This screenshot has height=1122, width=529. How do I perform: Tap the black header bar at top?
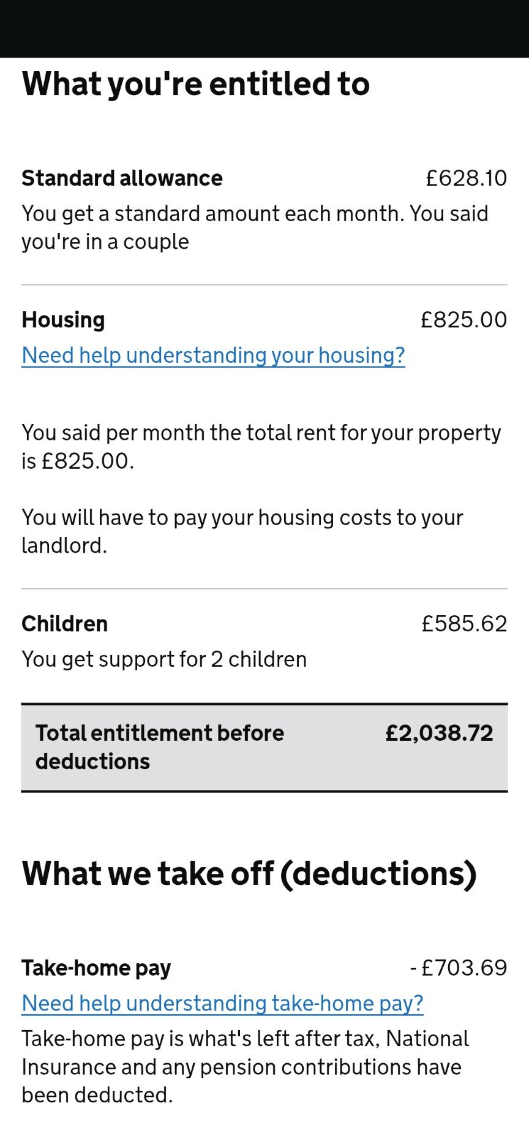click(x=264, y=29)
